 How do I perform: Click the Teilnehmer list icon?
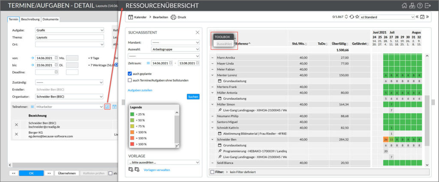point(32,107)
